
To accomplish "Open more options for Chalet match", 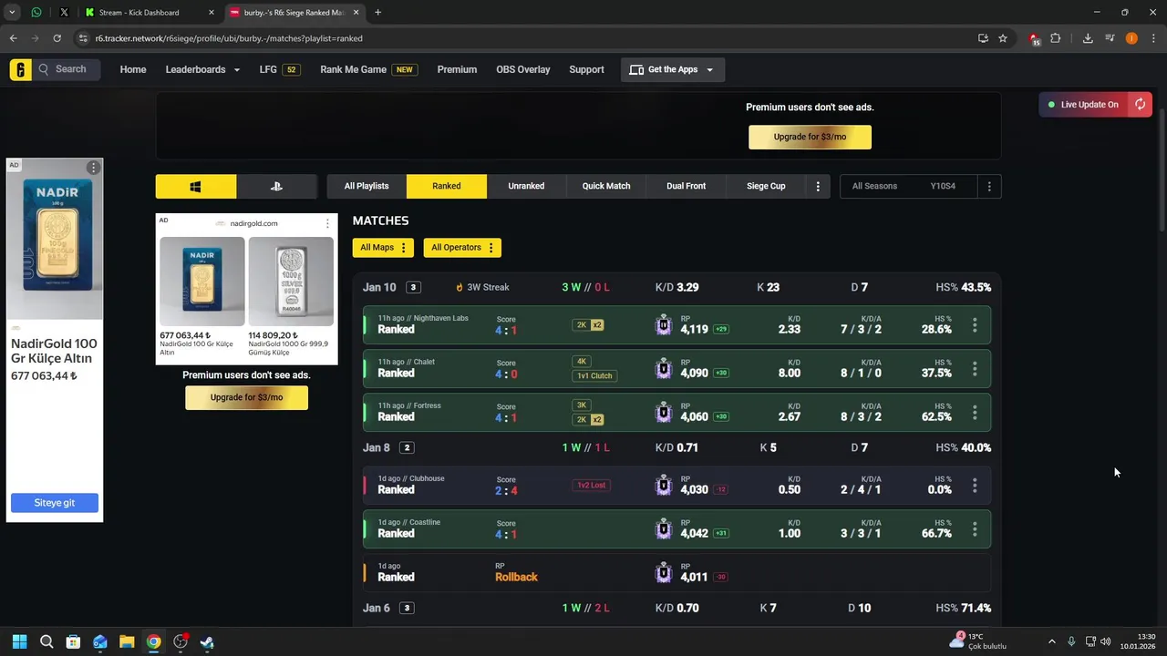I will point(975,369).
